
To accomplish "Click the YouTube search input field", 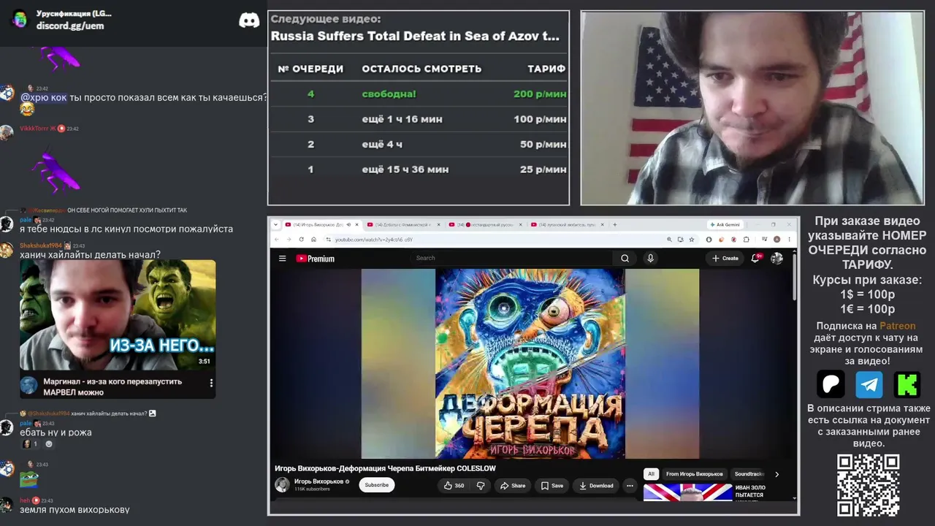I will click(x=511, y=258).
